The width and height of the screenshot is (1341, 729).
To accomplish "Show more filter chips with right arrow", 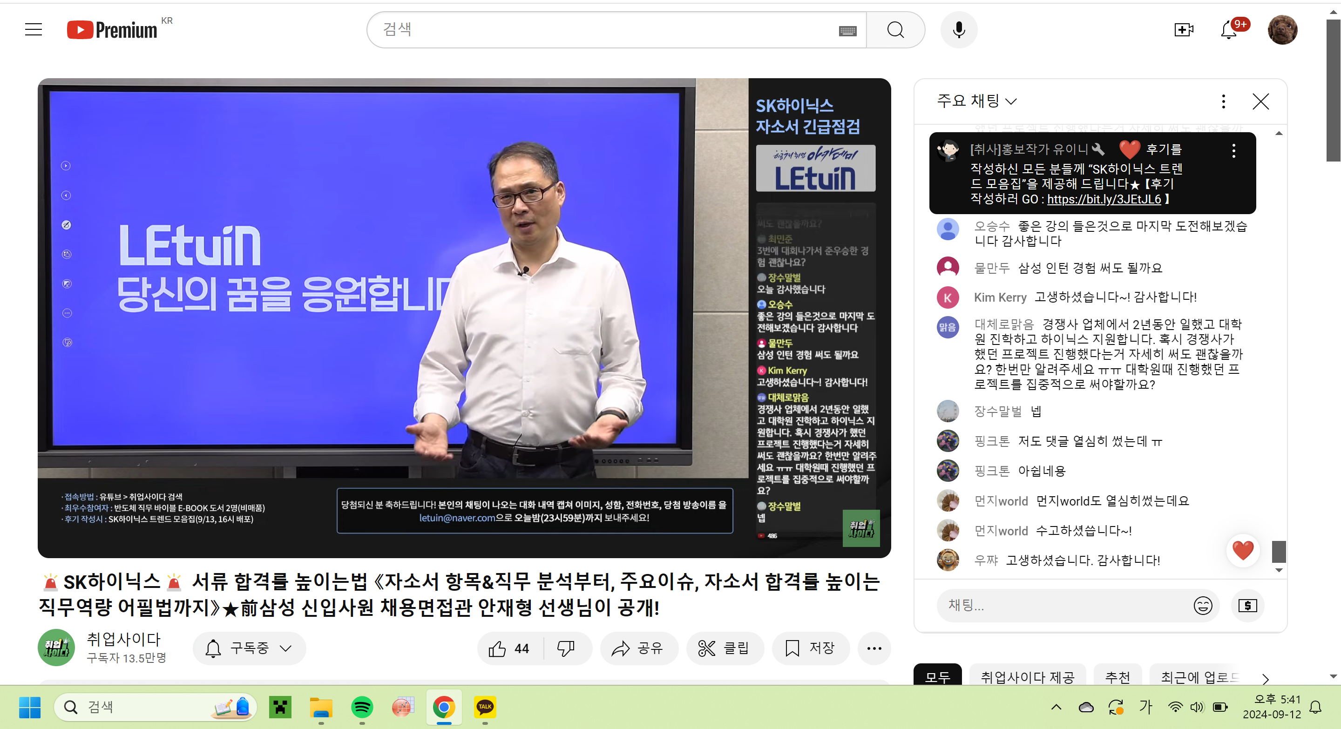I will tap(1266, 679).
